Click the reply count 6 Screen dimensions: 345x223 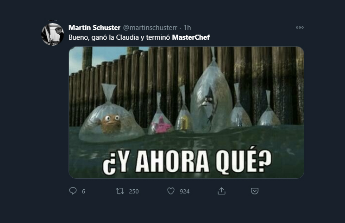[x=83, y=192]
